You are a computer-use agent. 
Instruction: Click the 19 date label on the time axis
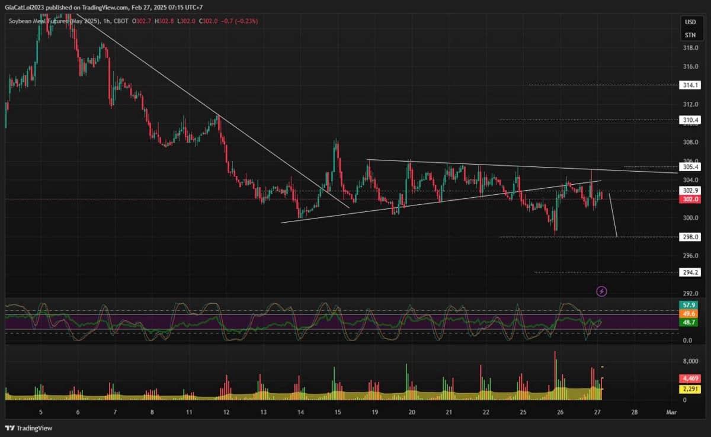coord(374,412)
